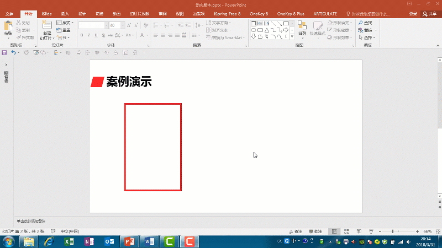Viewport: 442px width, 248px height.
Task: Open the File tab
Action: (x=9, y=14)
